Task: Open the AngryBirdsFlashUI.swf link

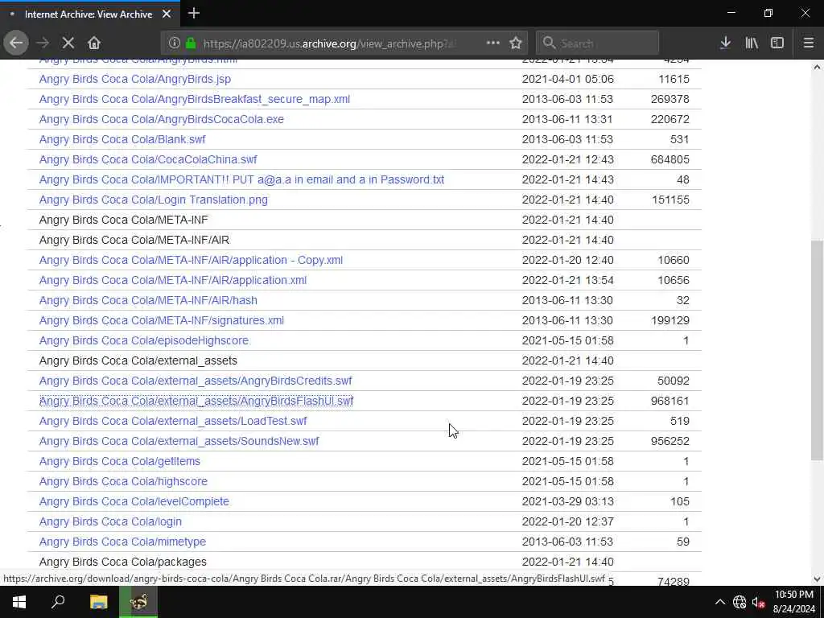Action: click(196, 401)
